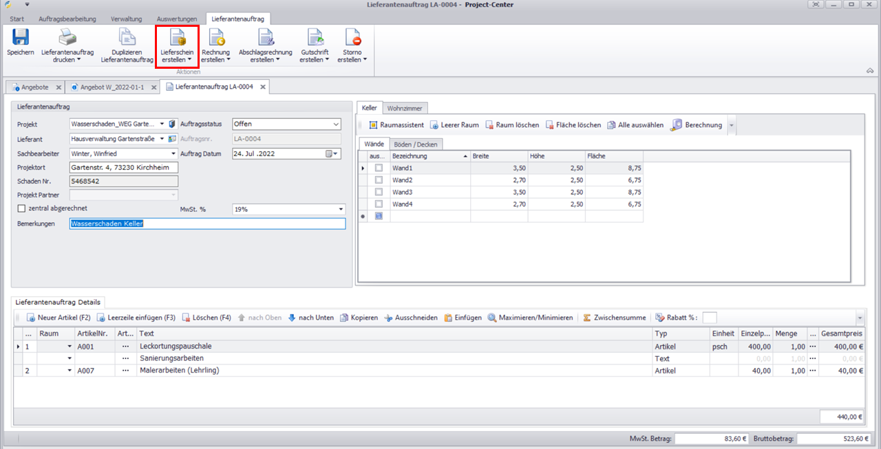Image resolution: width=881 pixels, height=449 pixels.
Task: Click into the Bemerkungen text field
Action: point(207,223)
